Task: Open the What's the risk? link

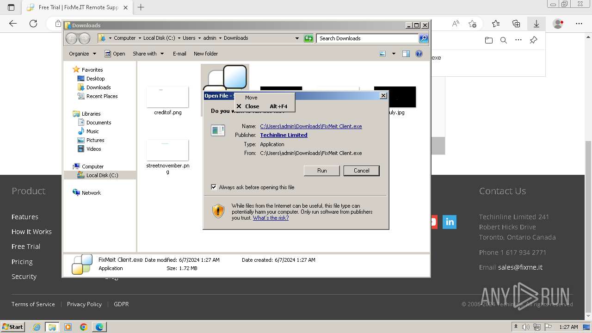Action: tap(271, 218)
